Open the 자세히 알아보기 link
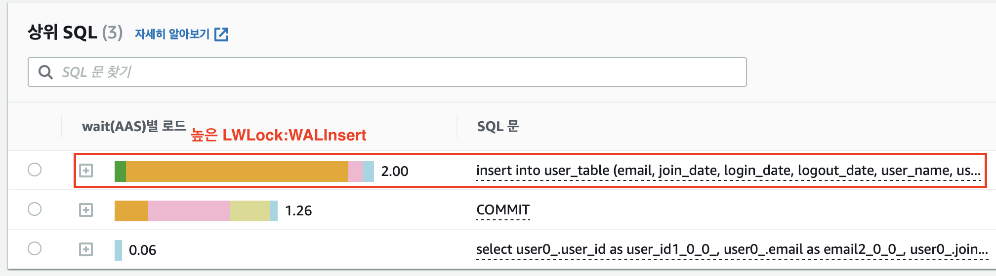This screenshot has width=996, height=276. [x=172, y=34]
